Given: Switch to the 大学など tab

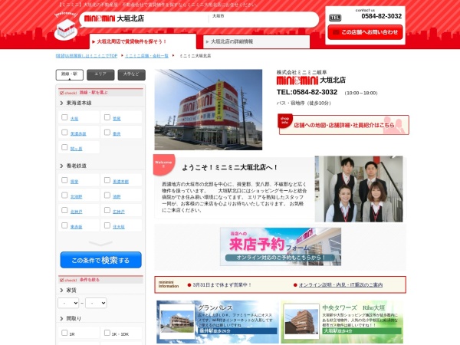Looking at the screenshot, I should [x=131, y=74].
